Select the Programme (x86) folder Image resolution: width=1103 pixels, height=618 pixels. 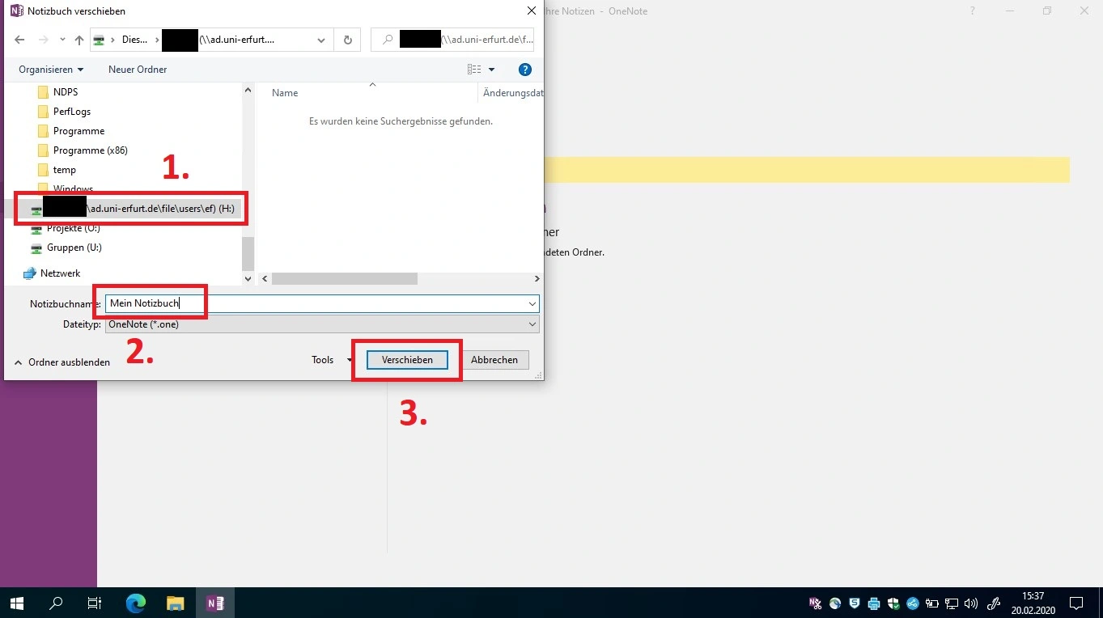click(x=90, y=150)
